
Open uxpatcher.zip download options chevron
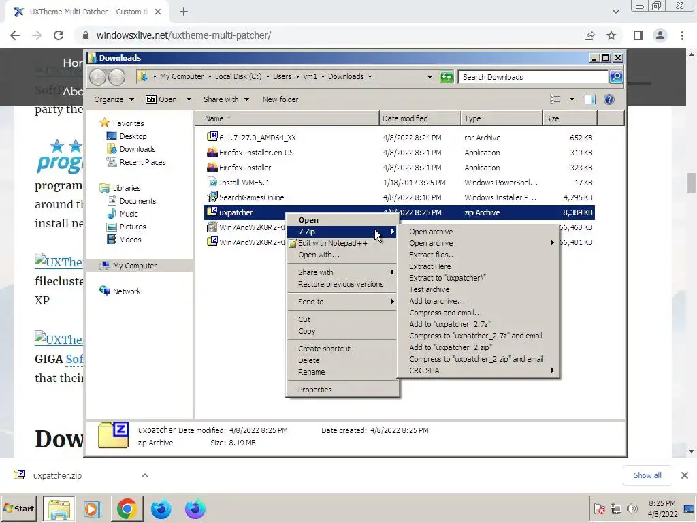144,475
